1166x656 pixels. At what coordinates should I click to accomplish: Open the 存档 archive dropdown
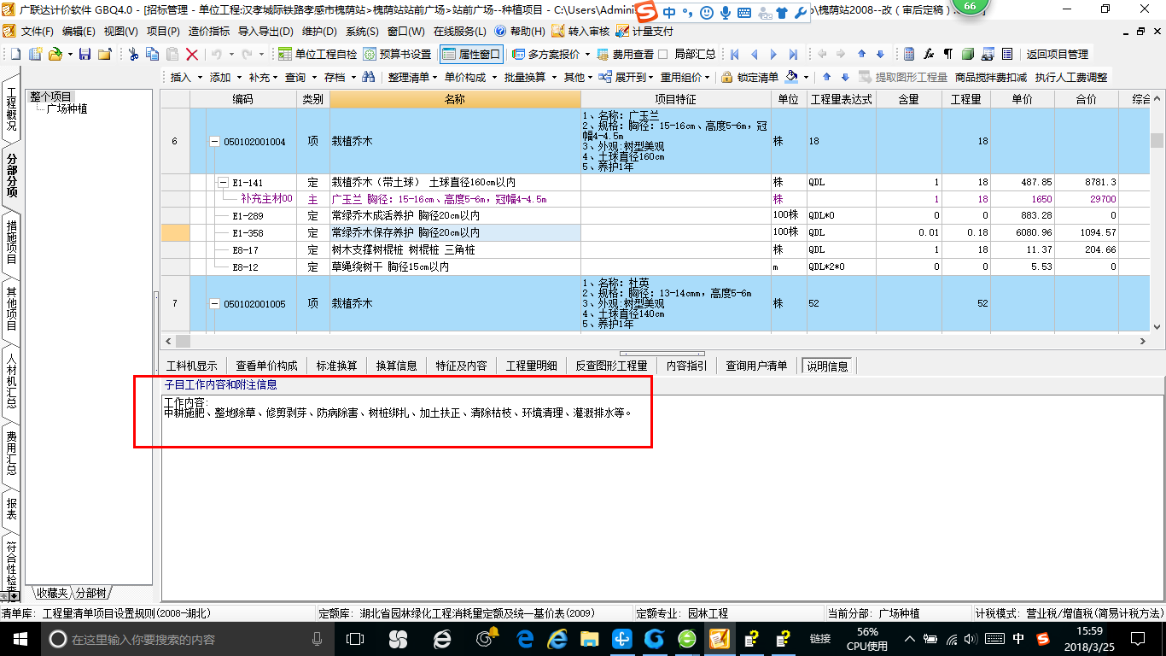pyautogui.click(x=340, y=77)
